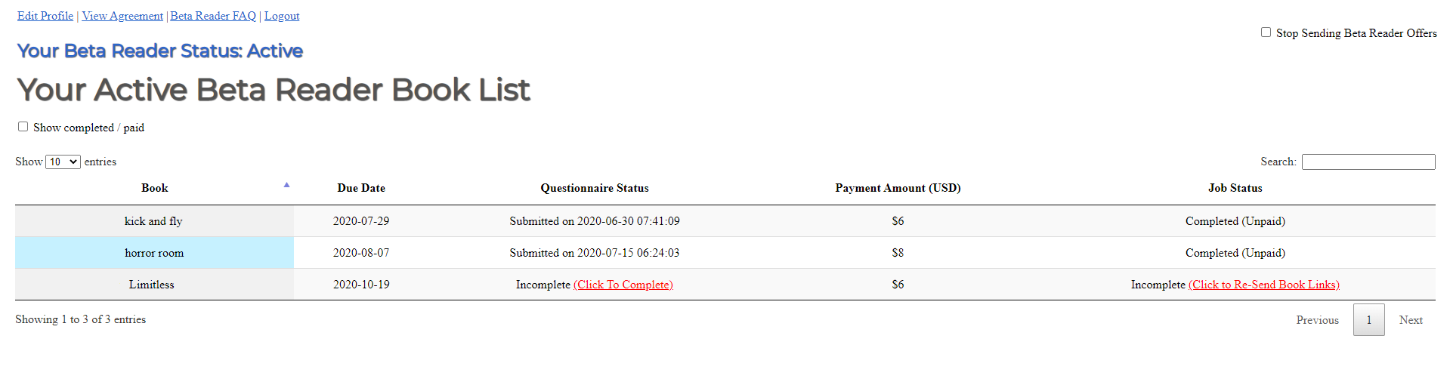Enable Stop Sending Beta Reader Offers checkbox
The height and width of the screenshot is (385, 1450).
(x=1266, y=32)
